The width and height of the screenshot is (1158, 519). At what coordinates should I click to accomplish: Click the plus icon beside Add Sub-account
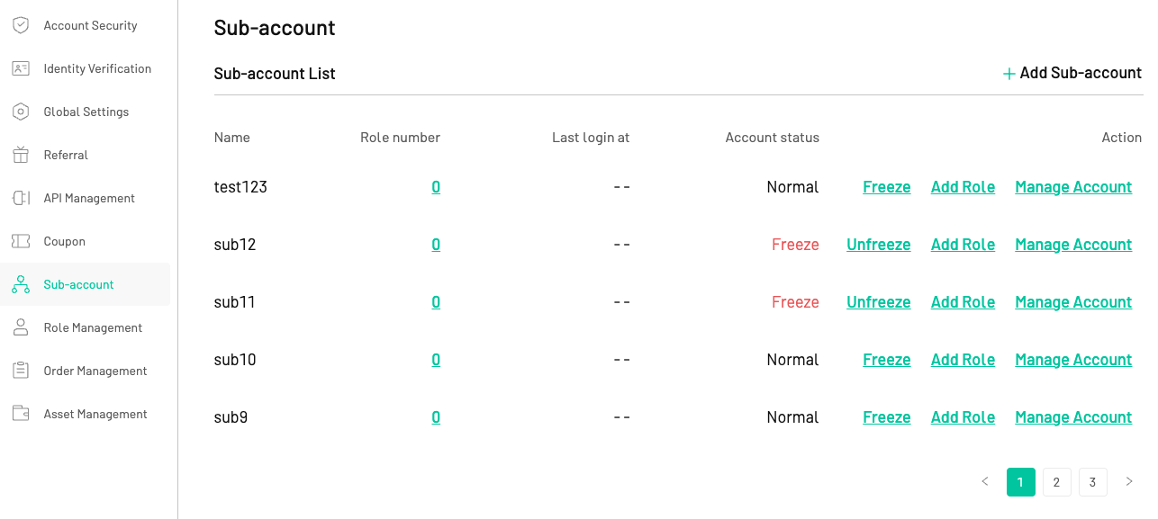point(1009,74)
